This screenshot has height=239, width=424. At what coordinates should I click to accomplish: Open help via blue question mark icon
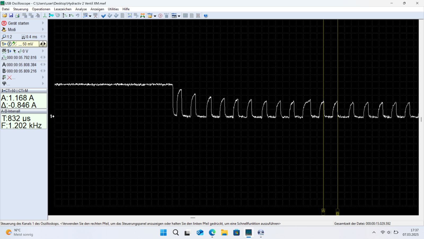click(206, 15)
